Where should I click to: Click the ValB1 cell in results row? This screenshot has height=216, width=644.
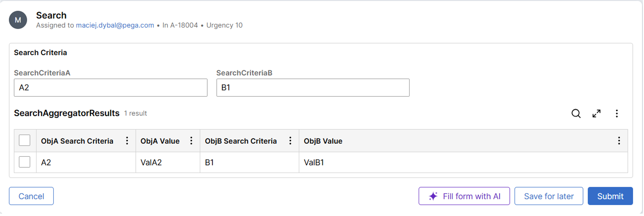314,163
